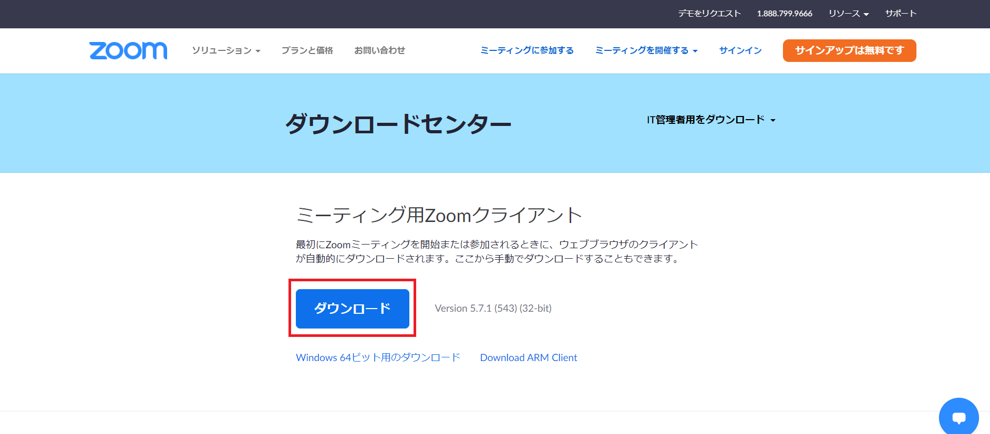Click デモをリクエスト in top bar
The height and width of the screenshot is (434, 990).
coord(709,14)
